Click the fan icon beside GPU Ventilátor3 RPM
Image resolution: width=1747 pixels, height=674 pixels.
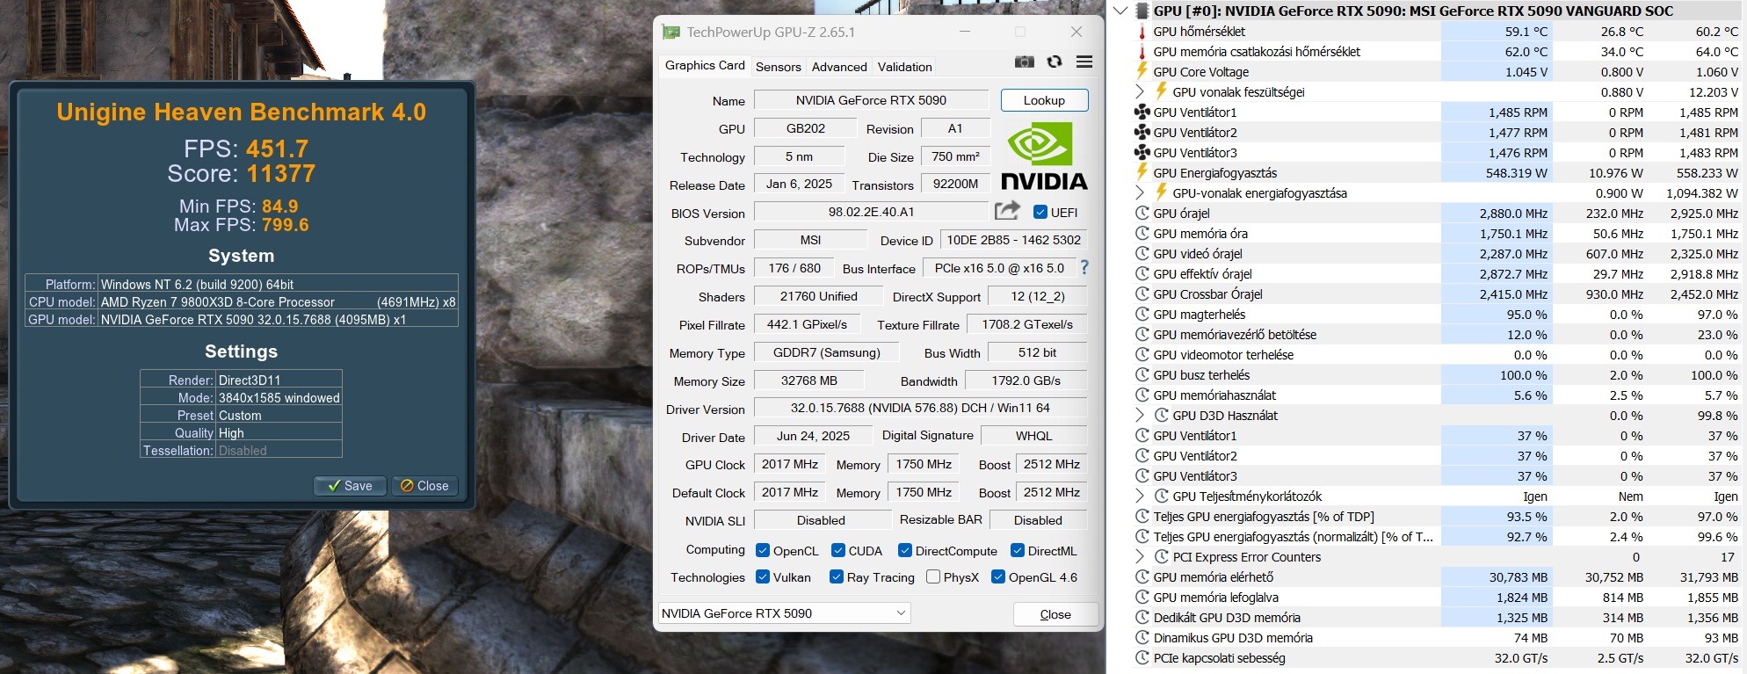tap(1142, 152)
